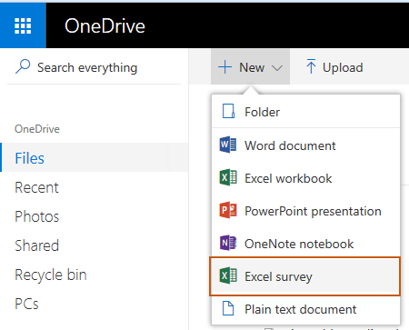409x330 pixels.
Task: Click the OneNote notebook icon
Action: 228,243
